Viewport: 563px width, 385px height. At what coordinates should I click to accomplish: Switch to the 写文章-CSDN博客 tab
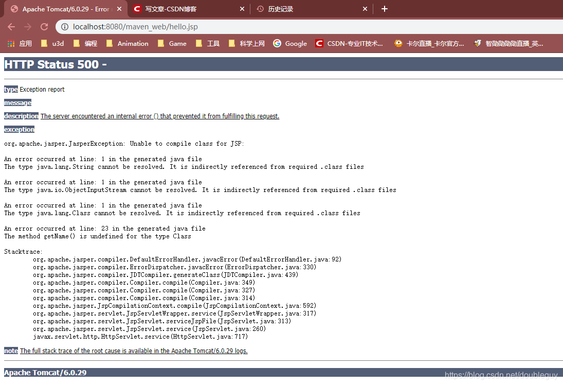[175, 9]
